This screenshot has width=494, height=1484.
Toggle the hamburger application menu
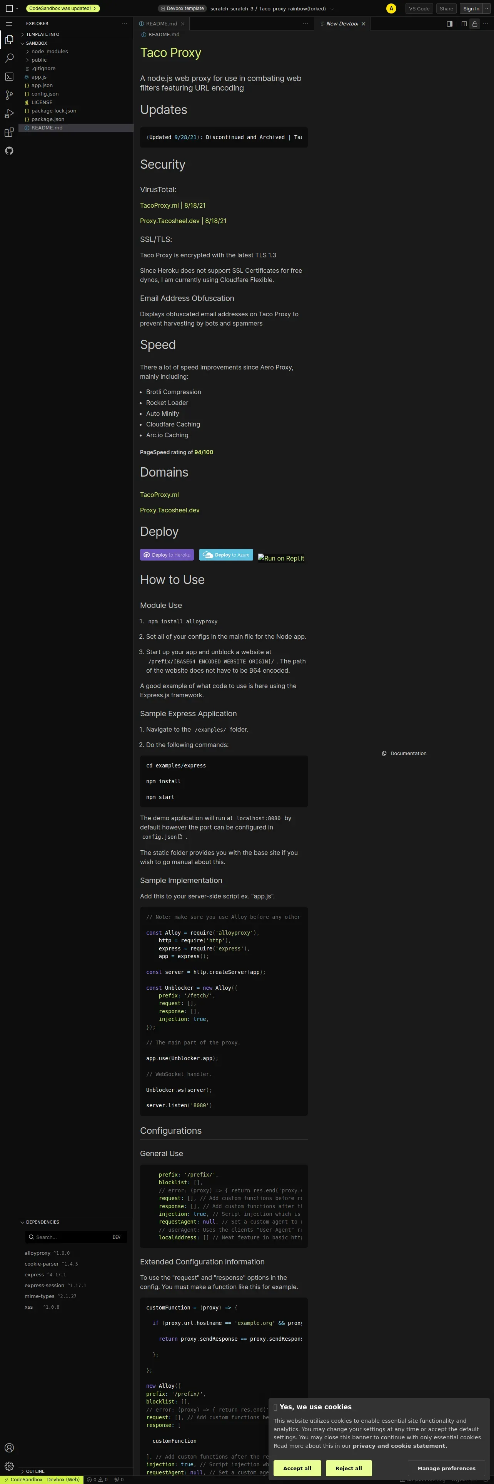click(x=9, y=24)
